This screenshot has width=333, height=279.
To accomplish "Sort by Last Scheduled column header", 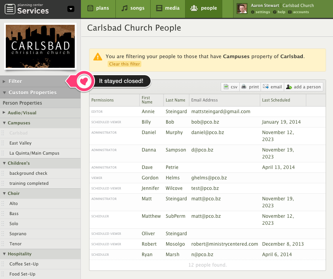I will click(276, 100).
